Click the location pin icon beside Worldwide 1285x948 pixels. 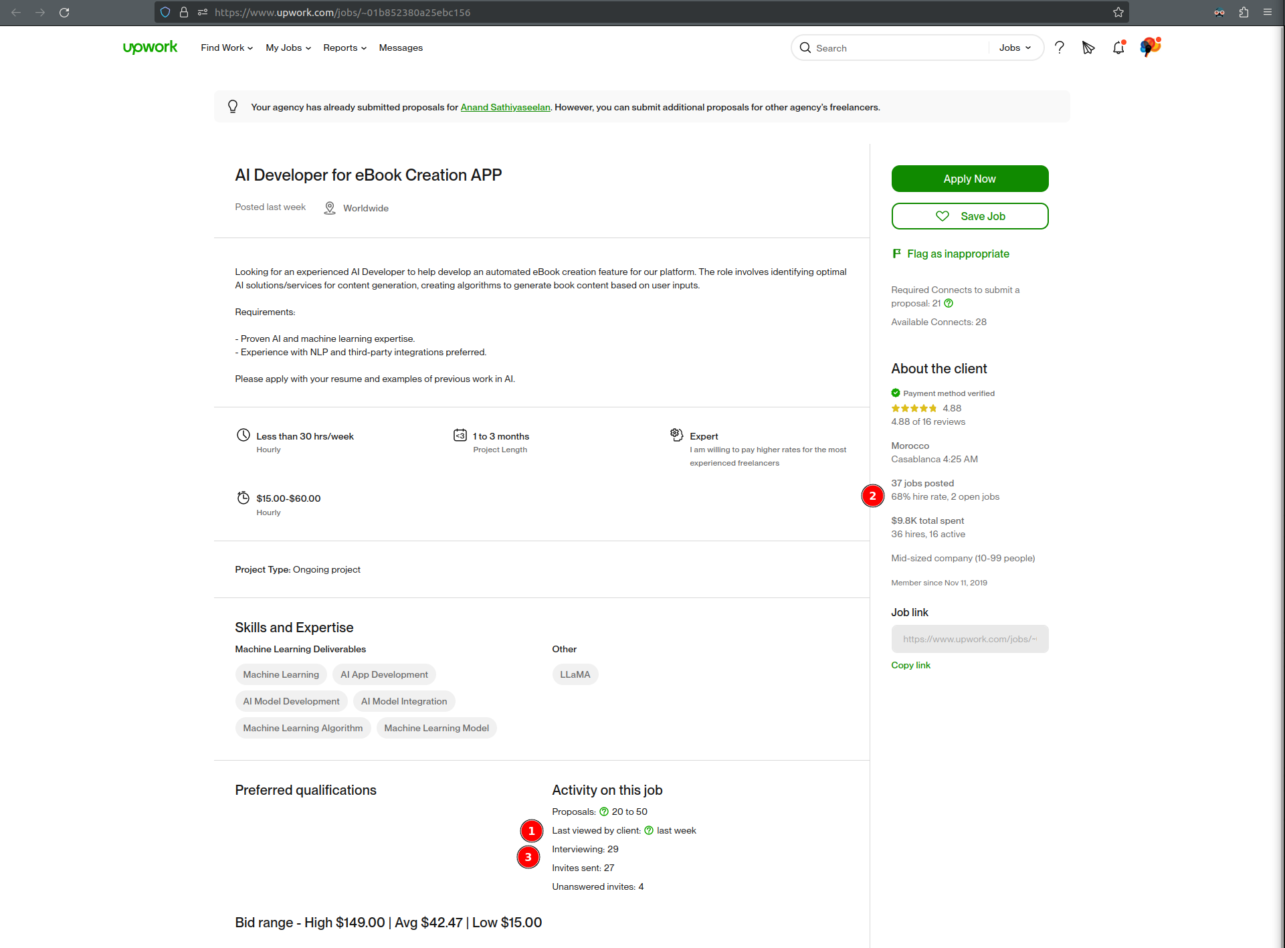pos(330,208)
